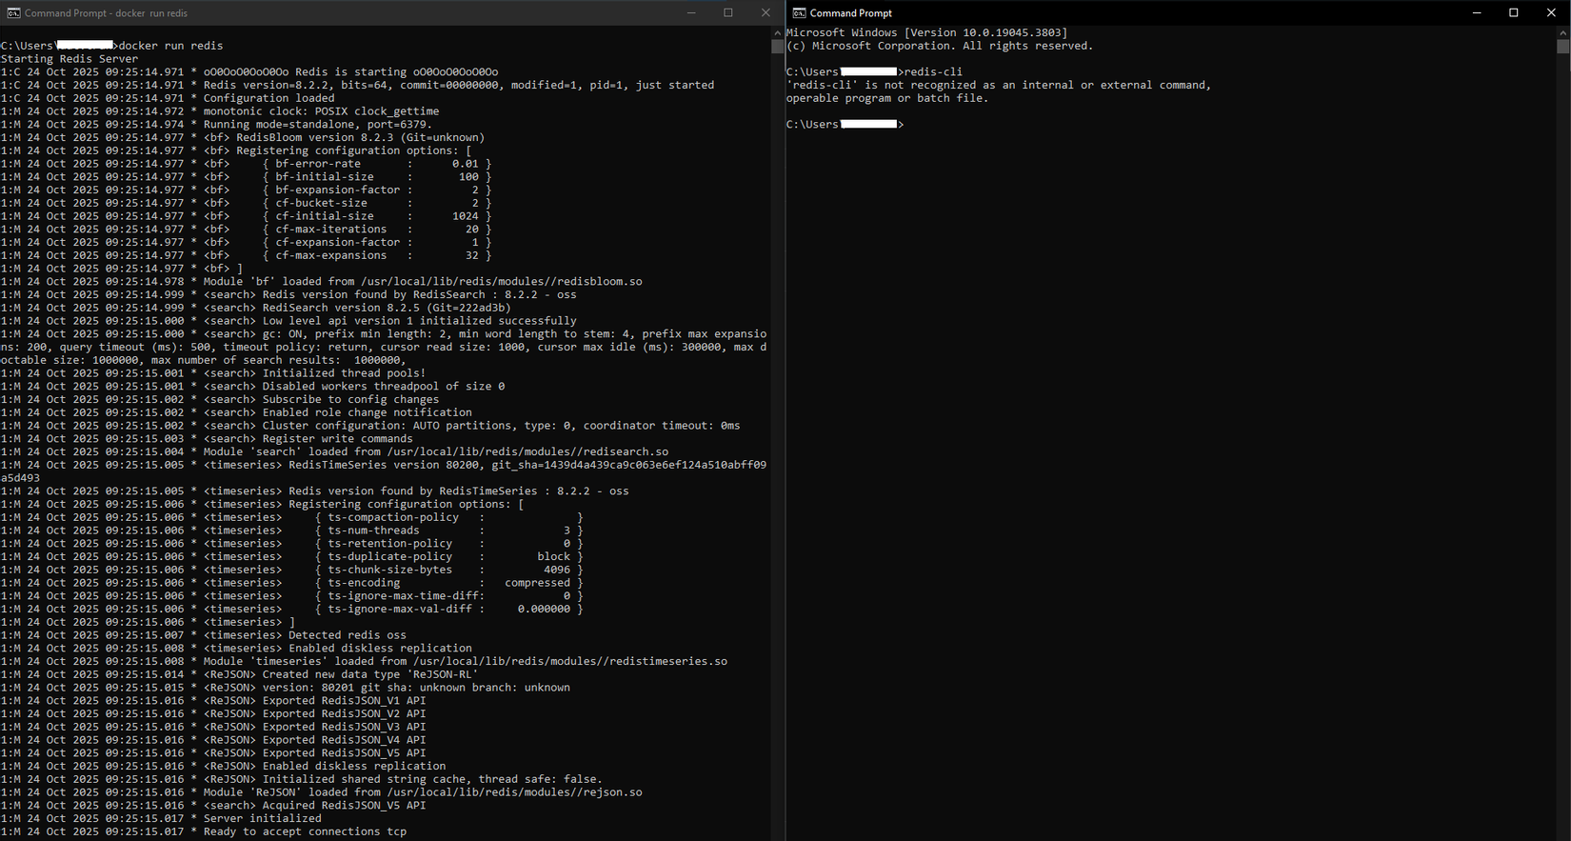Minimize the right Command Prompt window
Screen dimensions: 1571x841
(1477, 13)
